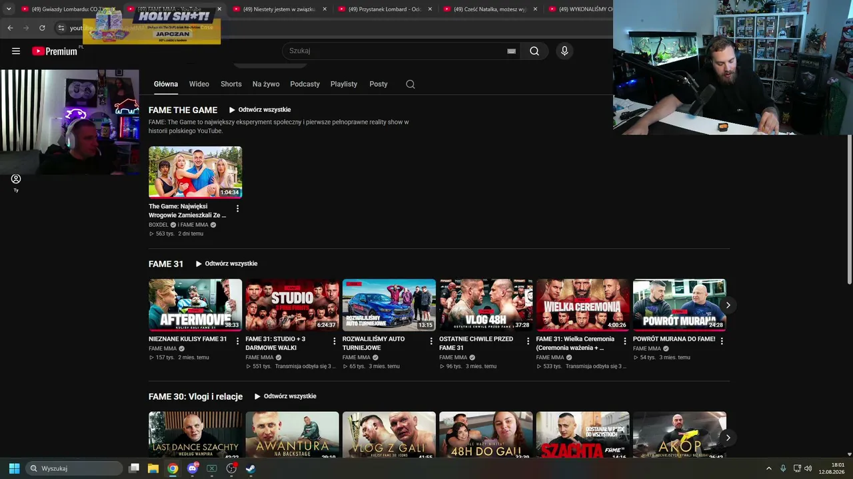Open the ROZWALILIŚMY AUTO TURNIEJOWE thumbnail
The width and height of the screenshot is (853, 479).
389,305
